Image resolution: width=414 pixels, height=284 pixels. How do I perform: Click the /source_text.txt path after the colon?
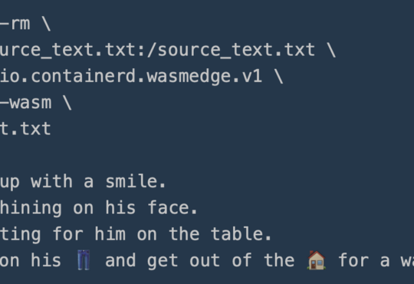(x=231, y=50)
